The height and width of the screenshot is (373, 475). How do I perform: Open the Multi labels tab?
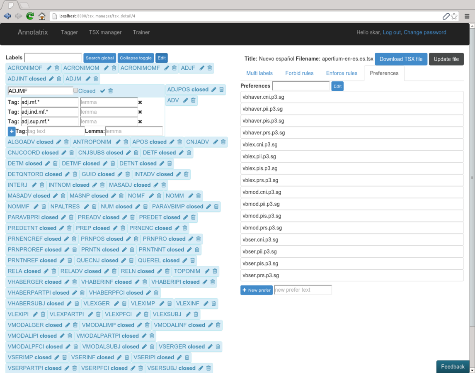259,73
